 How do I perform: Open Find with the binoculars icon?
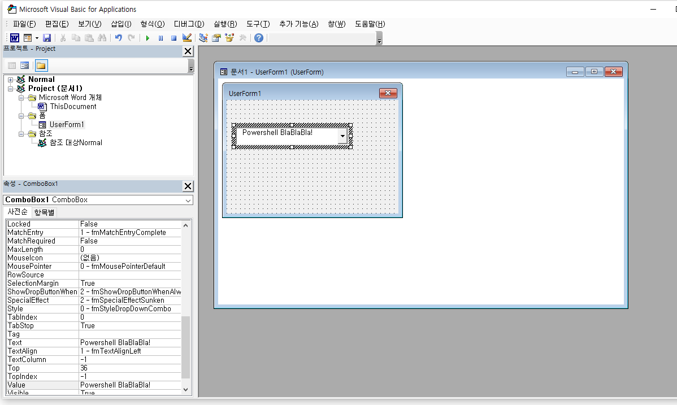tap(102, 38)
